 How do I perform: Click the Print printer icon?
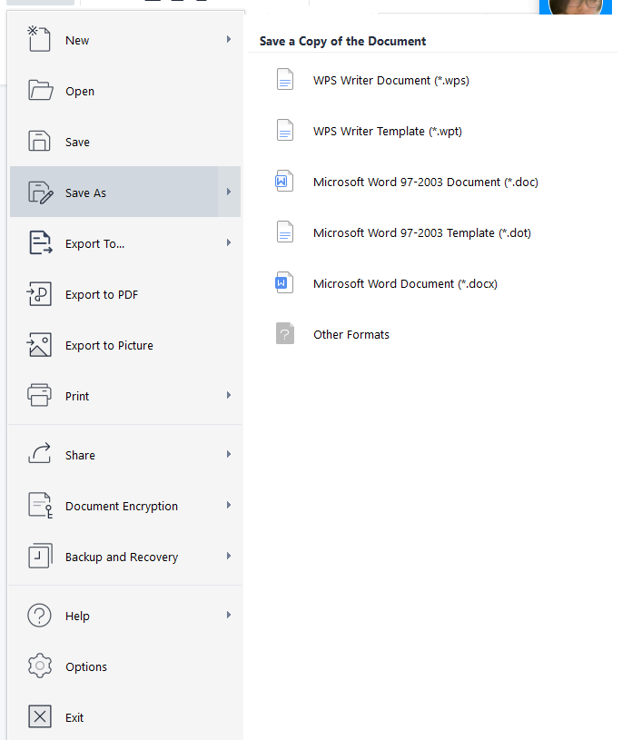point(40,396)
